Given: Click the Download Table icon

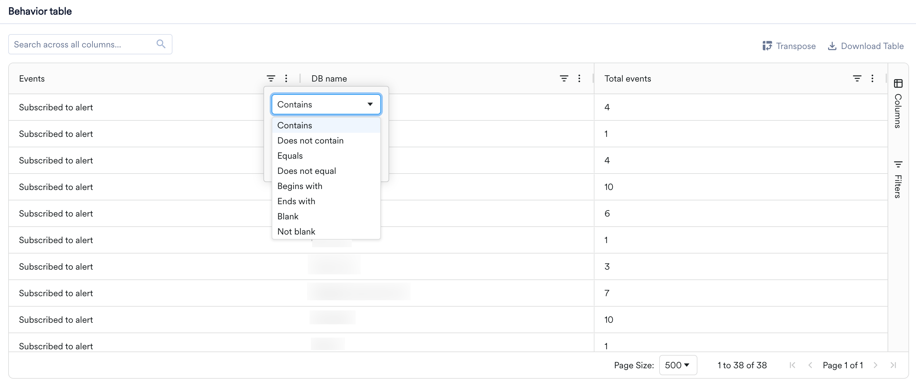Looking at the screenshot, I should [832, 46].
